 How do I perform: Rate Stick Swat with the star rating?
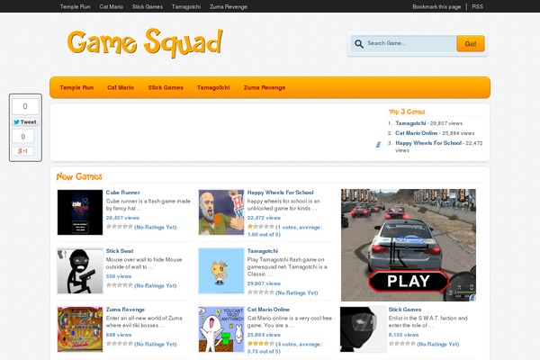tap(120, 285)
